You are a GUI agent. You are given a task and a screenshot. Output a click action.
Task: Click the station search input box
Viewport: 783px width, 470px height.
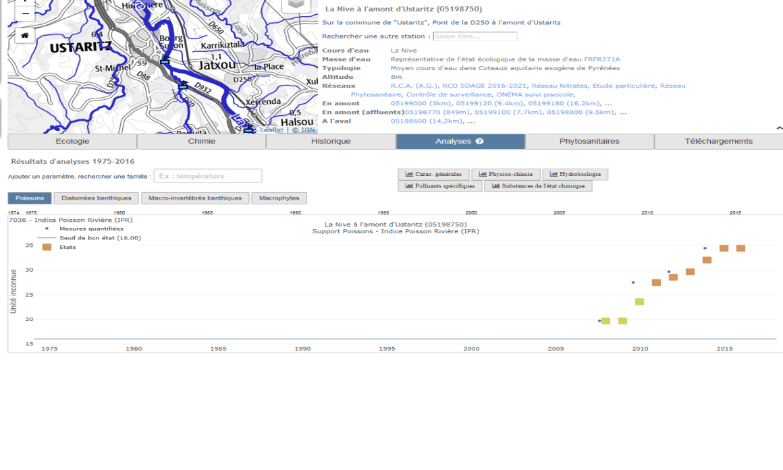[475, 36]
